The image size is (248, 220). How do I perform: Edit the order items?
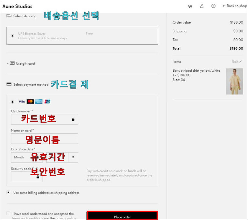pos(237,61)
